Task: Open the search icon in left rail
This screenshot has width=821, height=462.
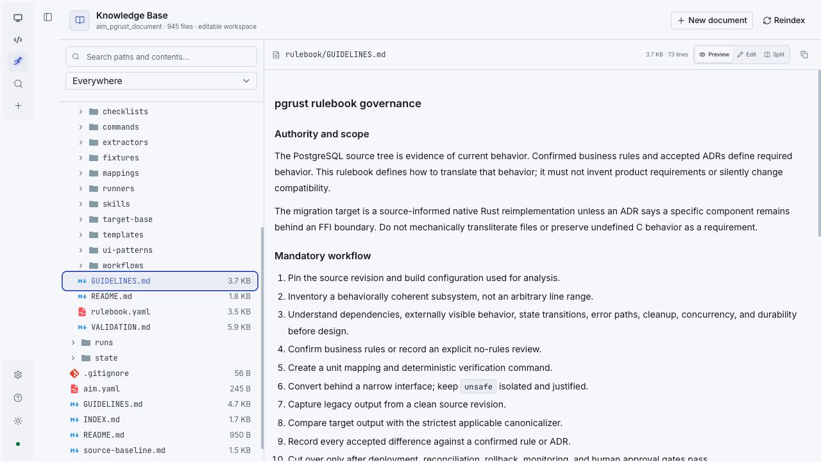Action: coord(18,83)
